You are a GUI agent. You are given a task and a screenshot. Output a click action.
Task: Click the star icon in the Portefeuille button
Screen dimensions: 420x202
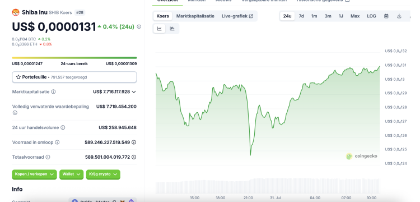pos(18,77)
